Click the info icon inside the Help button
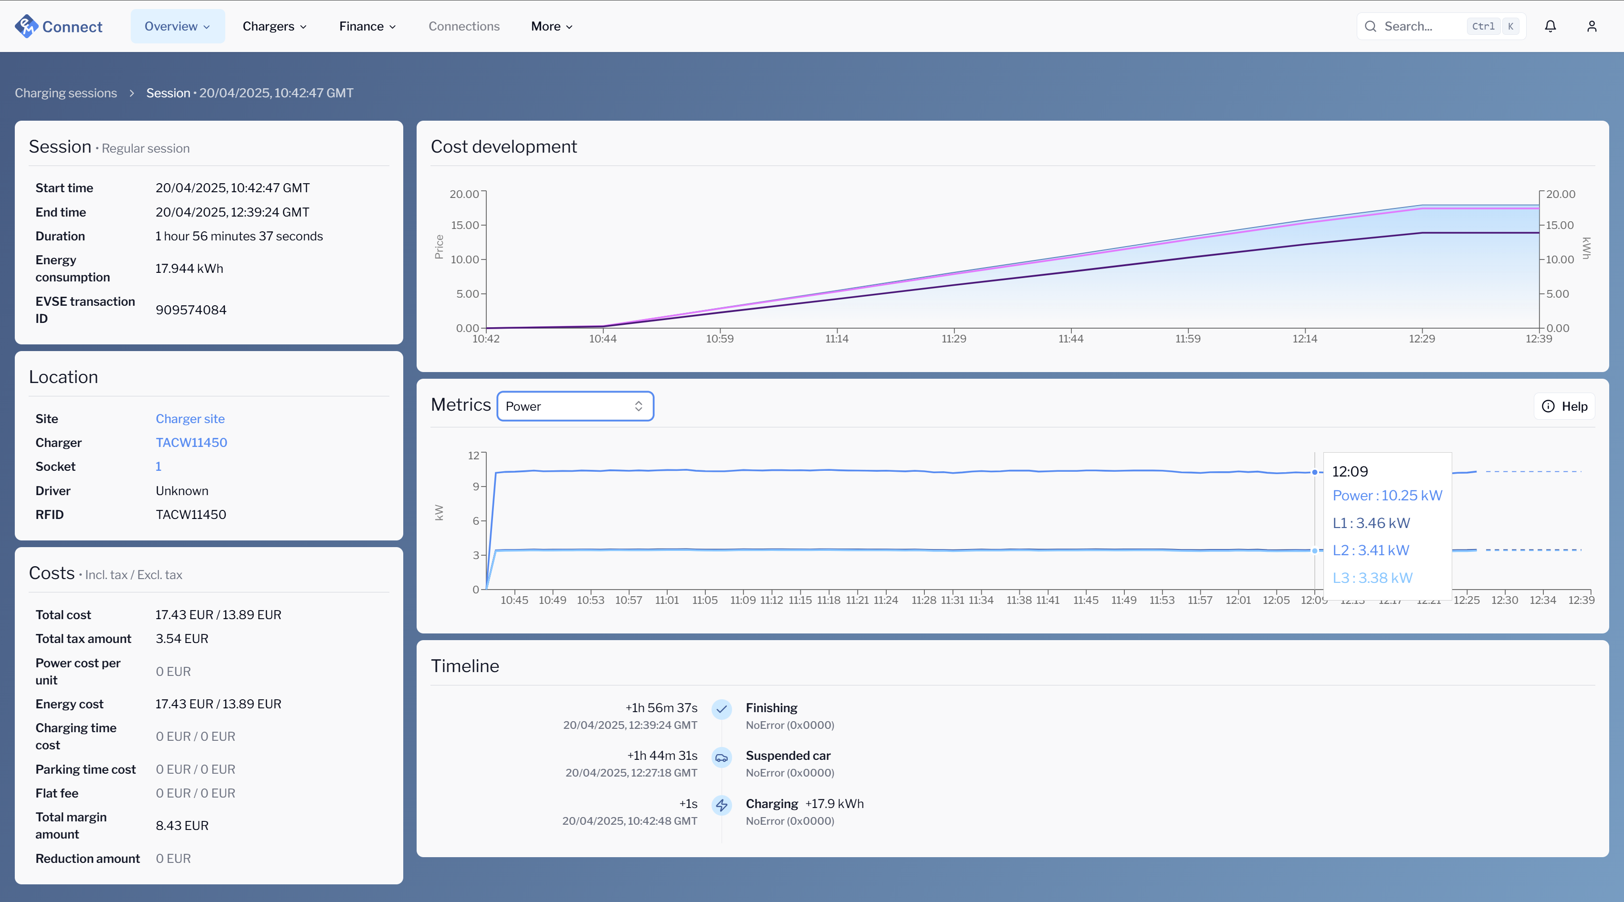 click(1548, 406)
